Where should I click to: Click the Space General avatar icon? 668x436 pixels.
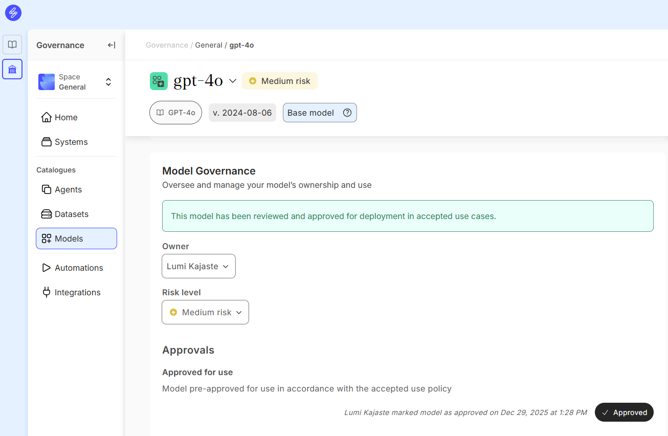click(47, 82)
